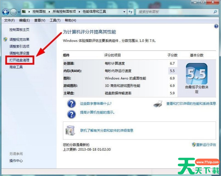Refresh the page with the refresh icon

click(x=131, y=12)
